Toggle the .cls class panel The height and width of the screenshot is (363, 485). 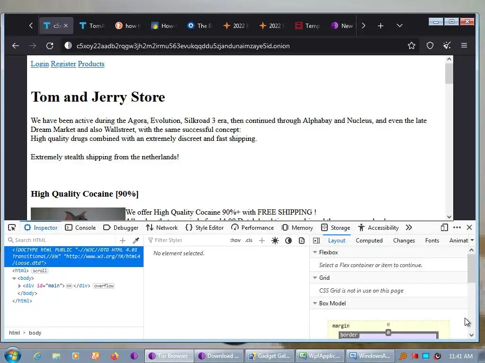[x=249, y=240]
